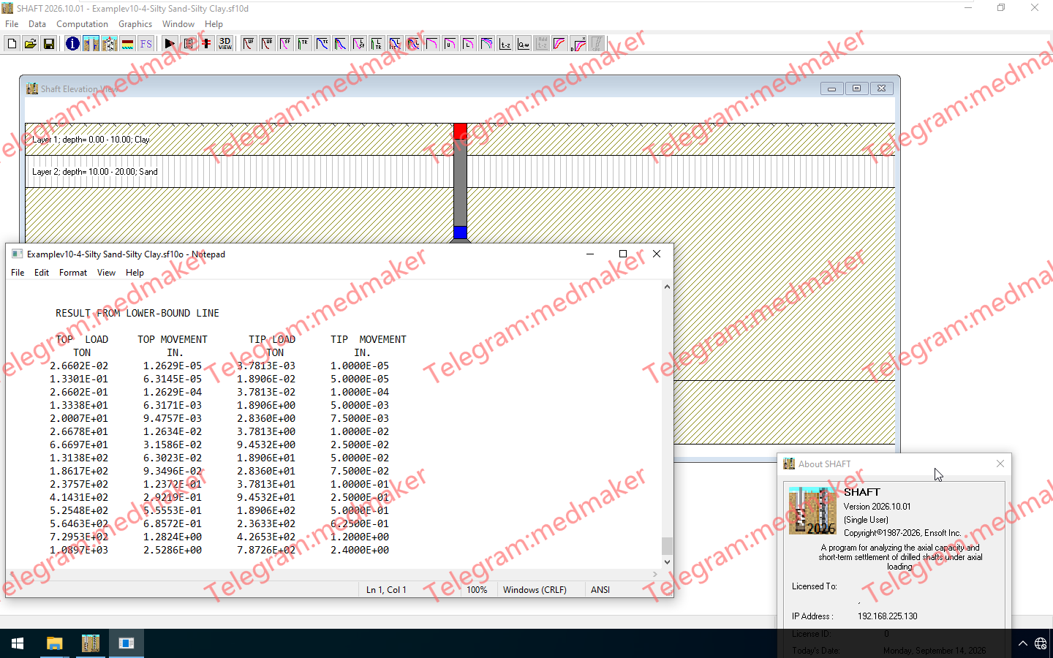Plot the UF curve graph
1053x658 pixels.
coord(249,44)
